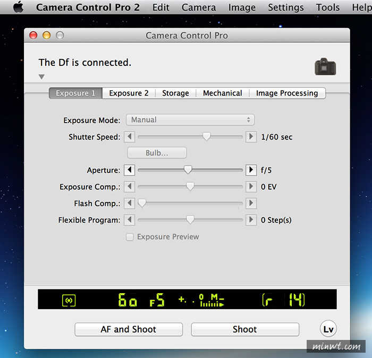
Task: Click the f/5 aperture value
Action: 266,170
